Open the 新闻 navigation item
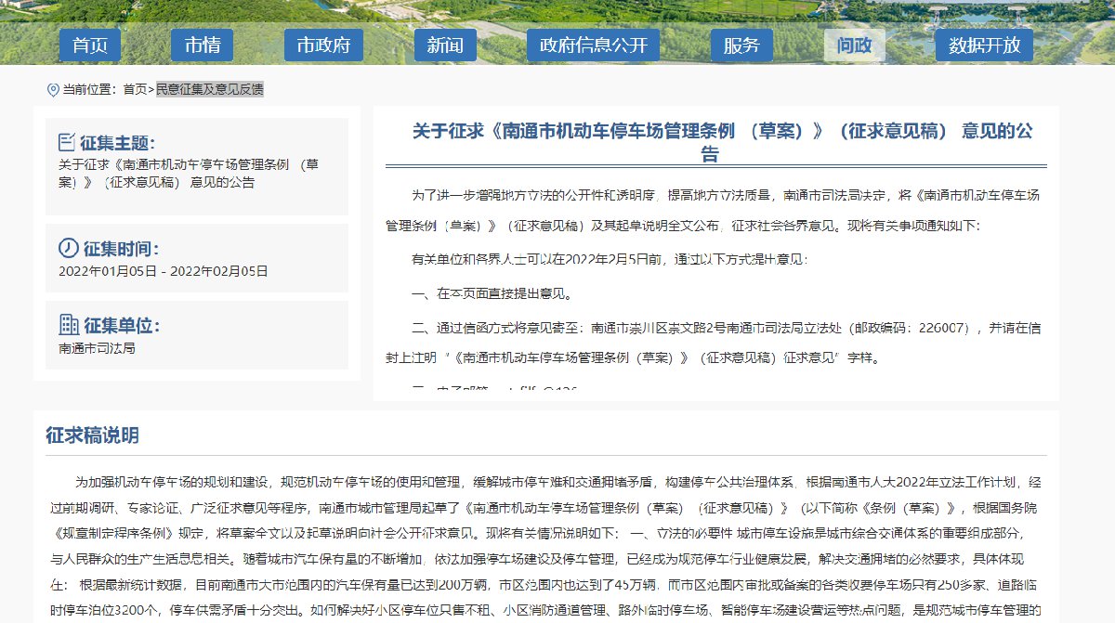 [445, 45]
